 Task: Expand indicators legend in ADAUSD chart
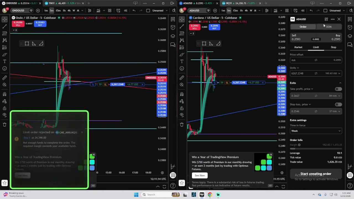point(192,33)
